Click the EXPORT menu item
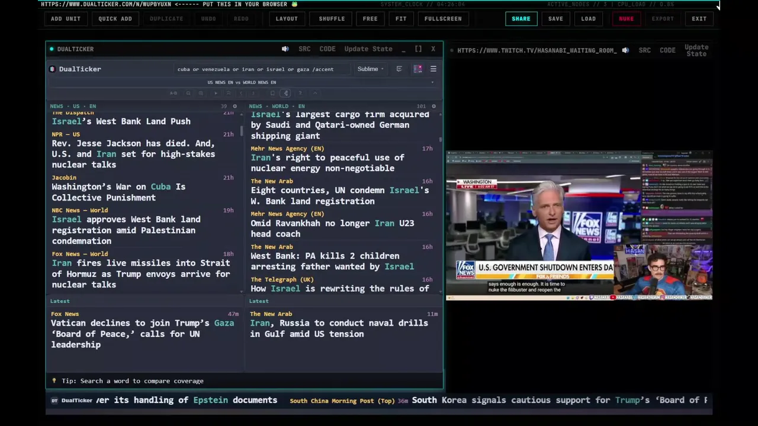Image resolution: width=758 pixels, height=426 pixels. point(663,18)
